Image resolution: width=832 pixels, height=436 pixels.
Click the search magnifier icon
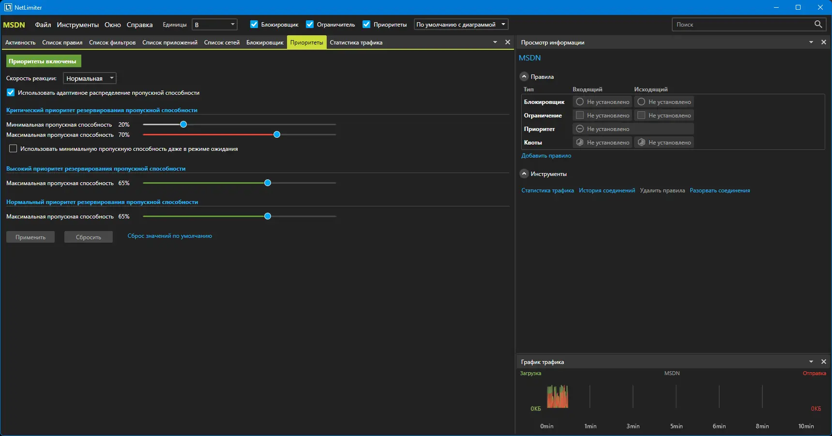[x=818, y=24]
